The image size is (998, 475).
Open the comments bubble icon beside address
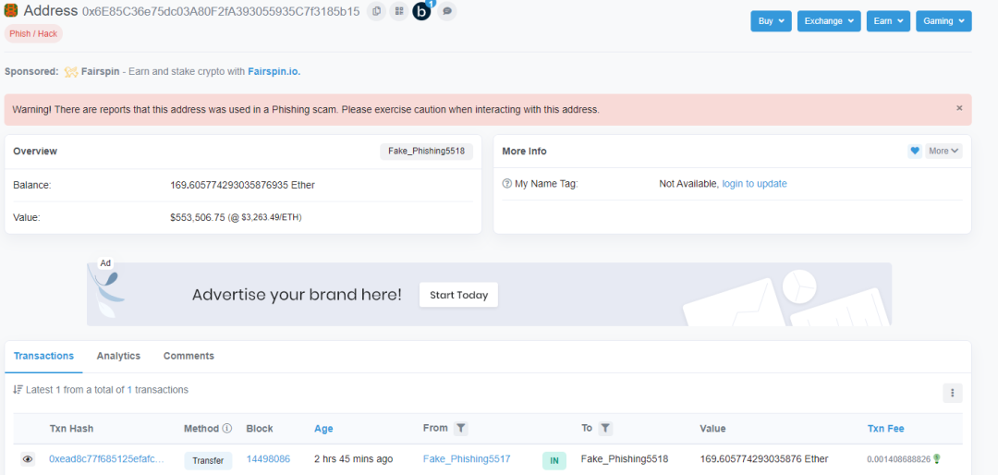coord(447,11)
